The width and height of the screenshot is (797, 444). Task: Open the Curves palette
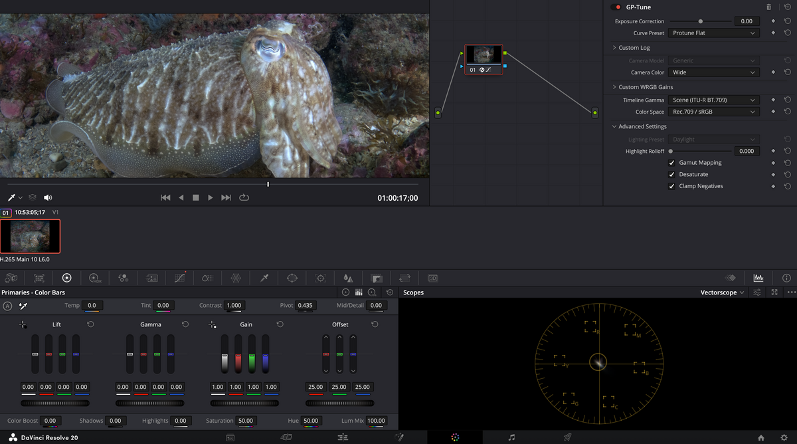tap(179, 278)
